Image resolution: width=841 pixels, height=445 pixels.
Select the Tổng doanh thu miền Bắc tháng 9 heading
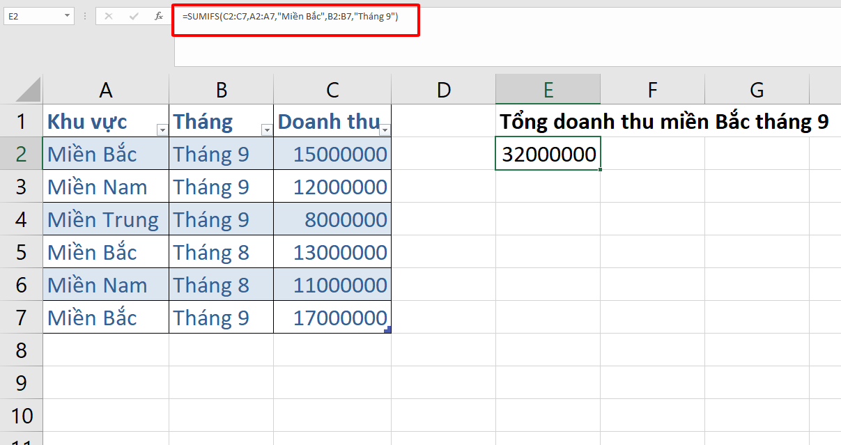pos(662,120)
